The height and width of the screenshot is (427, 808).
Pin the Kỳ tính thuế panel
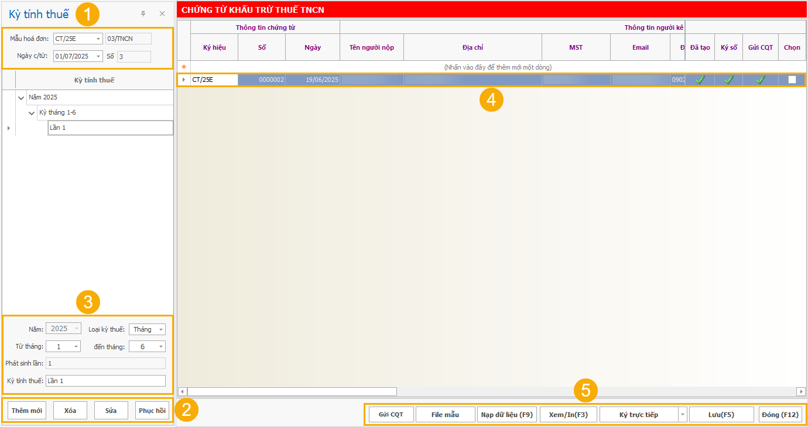(143, 13)
